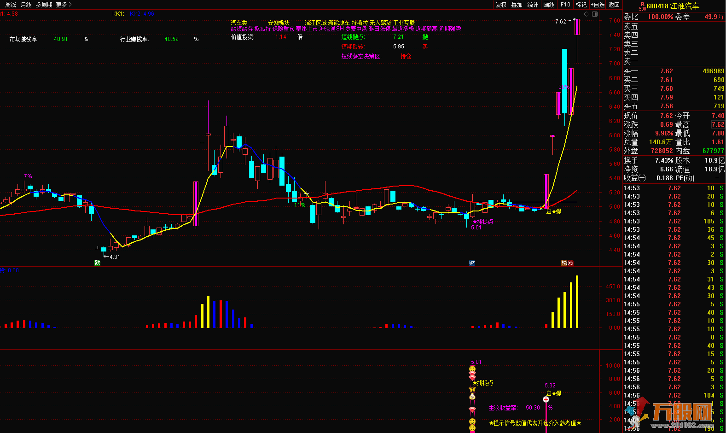Screen dimensions: 726x433
Task: Open the 画线 drawing tools
Action: tap(549, 5)
